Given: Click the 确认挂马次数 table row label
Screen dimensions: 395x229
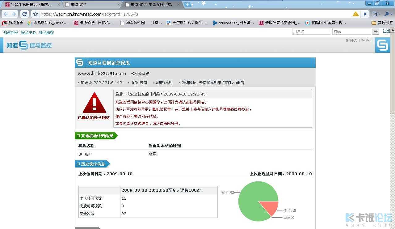Looking at the screenshot, I should click(x=91, y=198).
